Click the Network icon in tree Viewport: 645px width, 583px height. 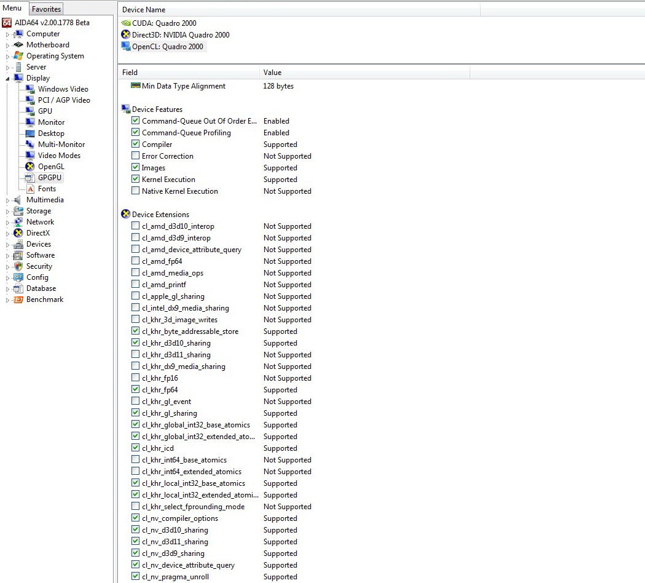pos(18,223)
